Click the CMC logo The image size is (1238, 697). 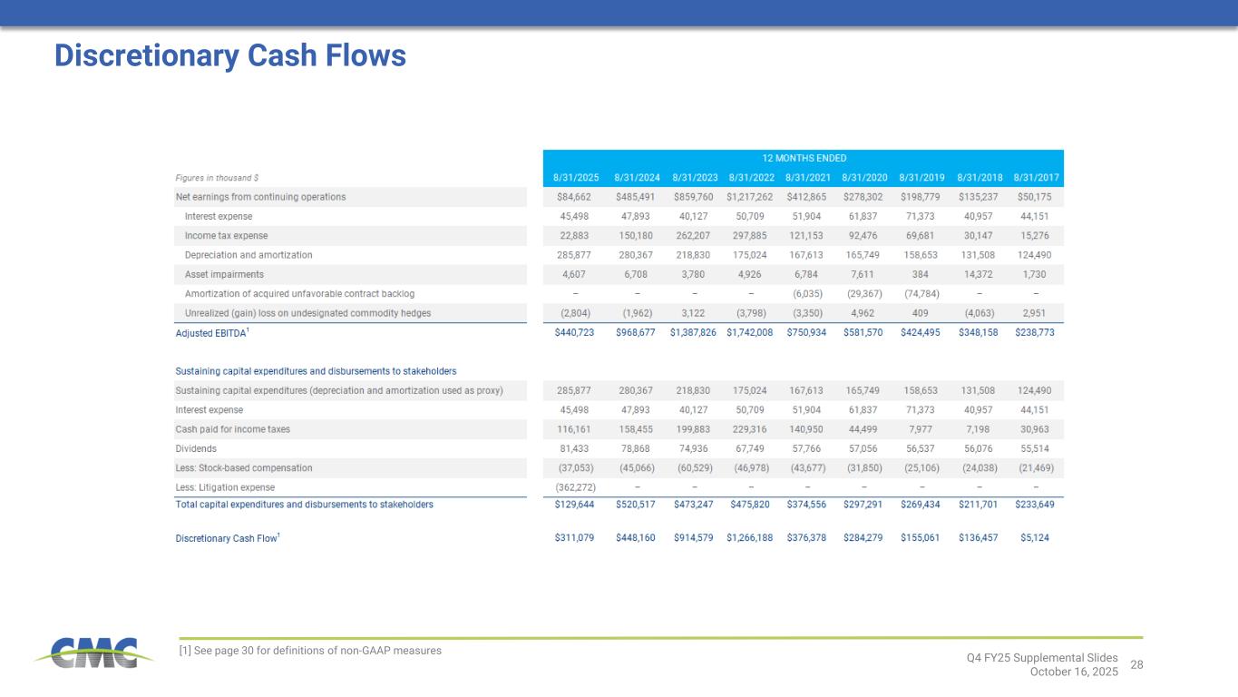pyautogui.click(x=86, y=653)
